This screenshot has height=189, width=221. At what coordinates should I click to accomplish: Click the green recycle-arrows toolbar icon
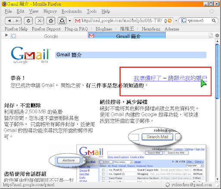(x=62, y=21)
